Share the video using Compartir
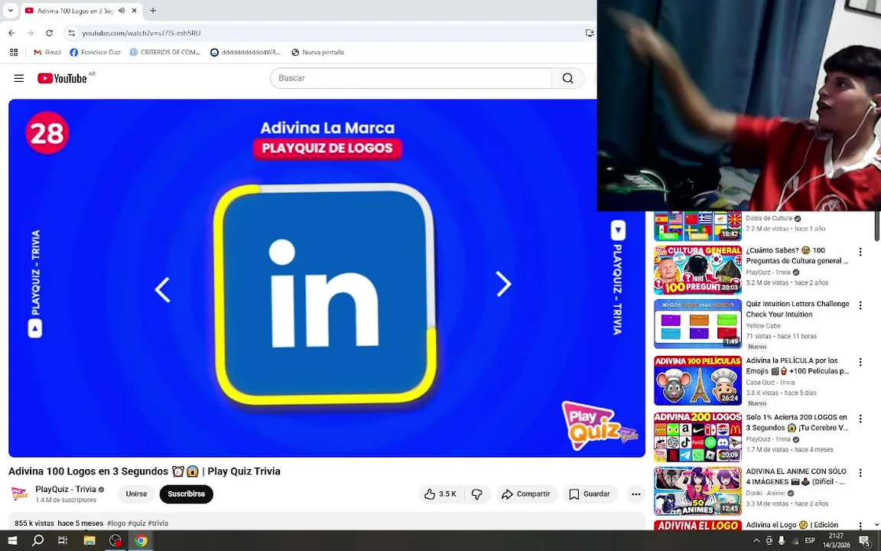The height and width of the screenshot is (551, 881). [526, 494]
